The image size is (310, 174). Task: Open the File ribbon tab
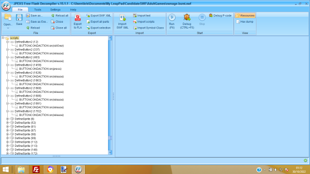click(x=20, y=10)
